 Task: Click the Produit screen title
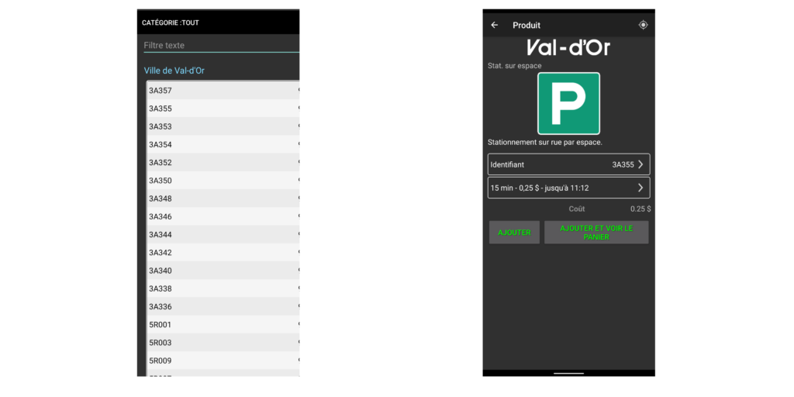tap(526, 26)
